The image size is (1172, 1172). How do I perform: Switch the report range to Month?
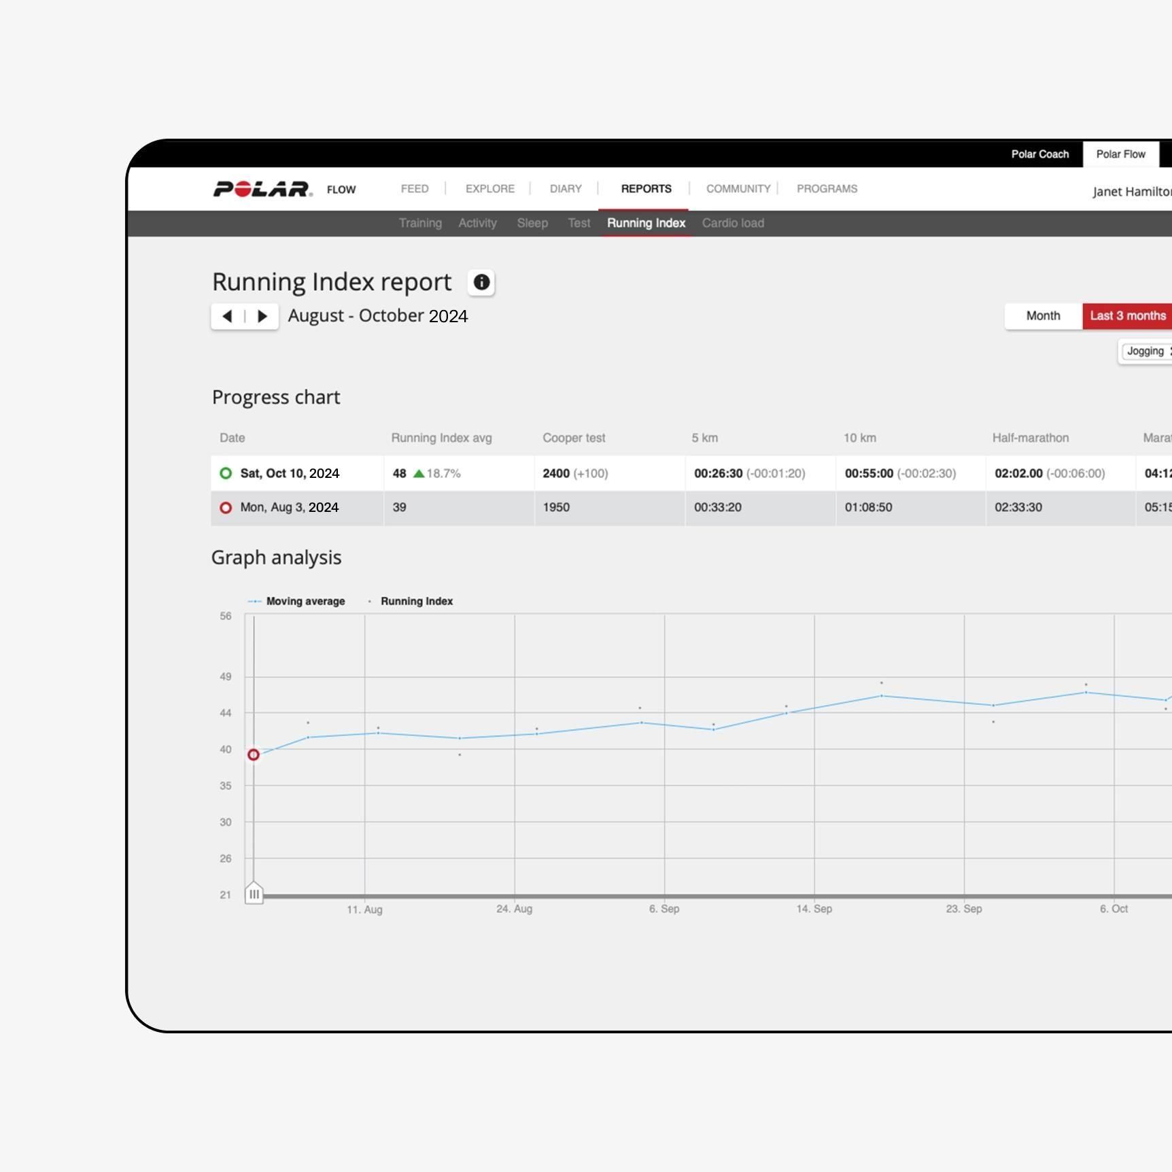coord(1043,316)
